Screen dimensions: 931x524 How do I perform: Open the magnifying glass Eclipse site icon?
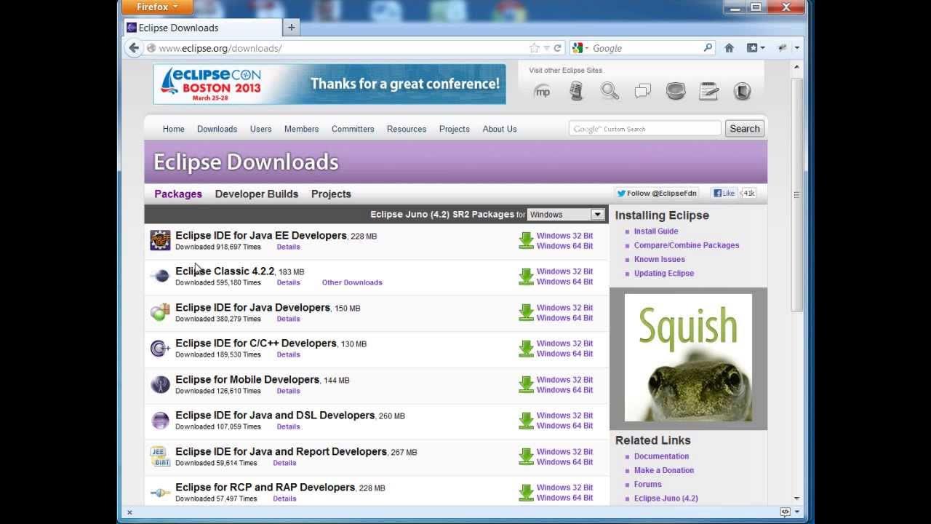coord(610,91)
